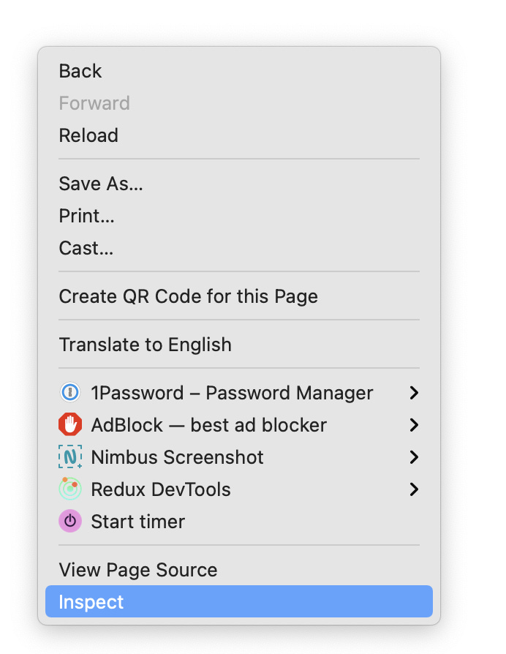This screenshot has width=506, height=654.
Task: Expand the 1Password submenu chevron
Action: (415, 393)
